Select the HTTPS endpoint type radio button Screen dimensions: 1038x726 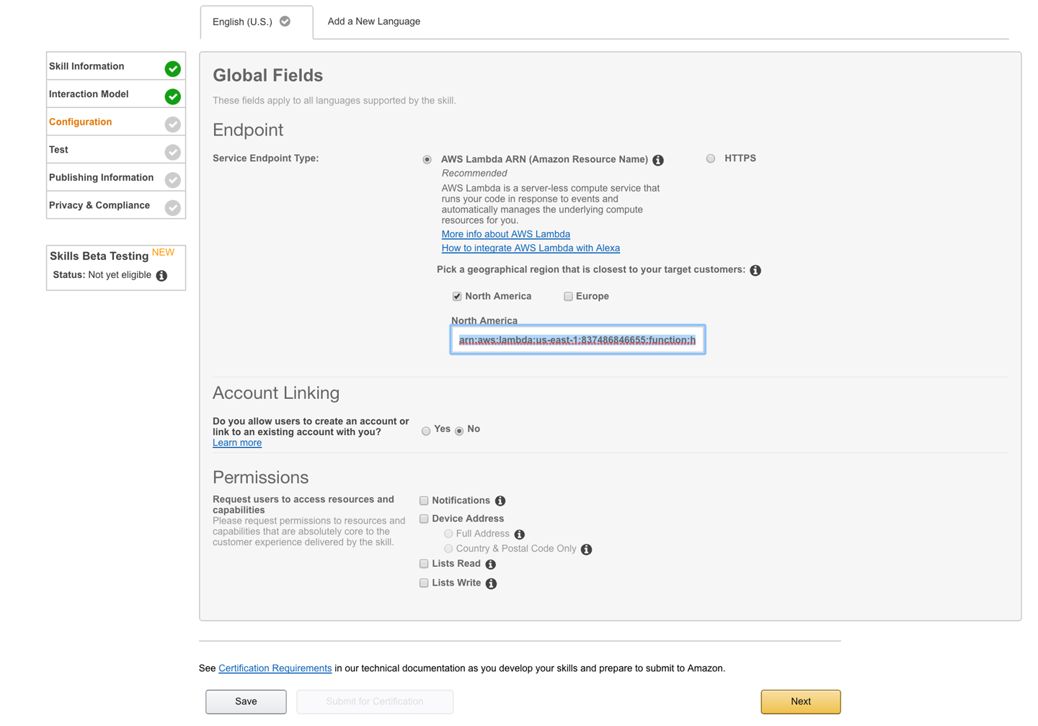point(711,158)
